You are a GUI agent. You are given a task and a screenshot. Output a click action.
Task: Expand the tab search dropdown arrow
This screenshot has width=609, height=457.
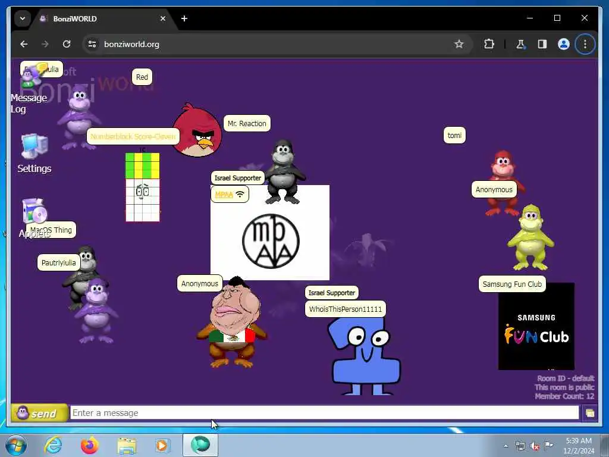tap(23, 18)
